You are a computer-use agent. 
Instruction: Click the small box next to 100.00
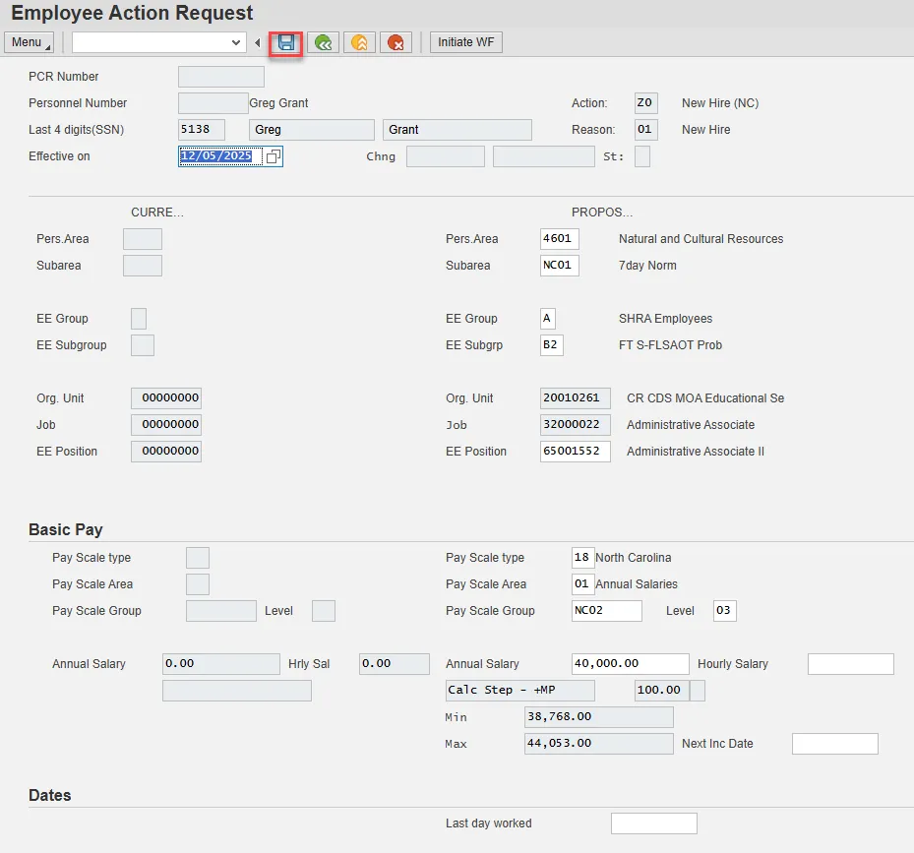(698, 691)
